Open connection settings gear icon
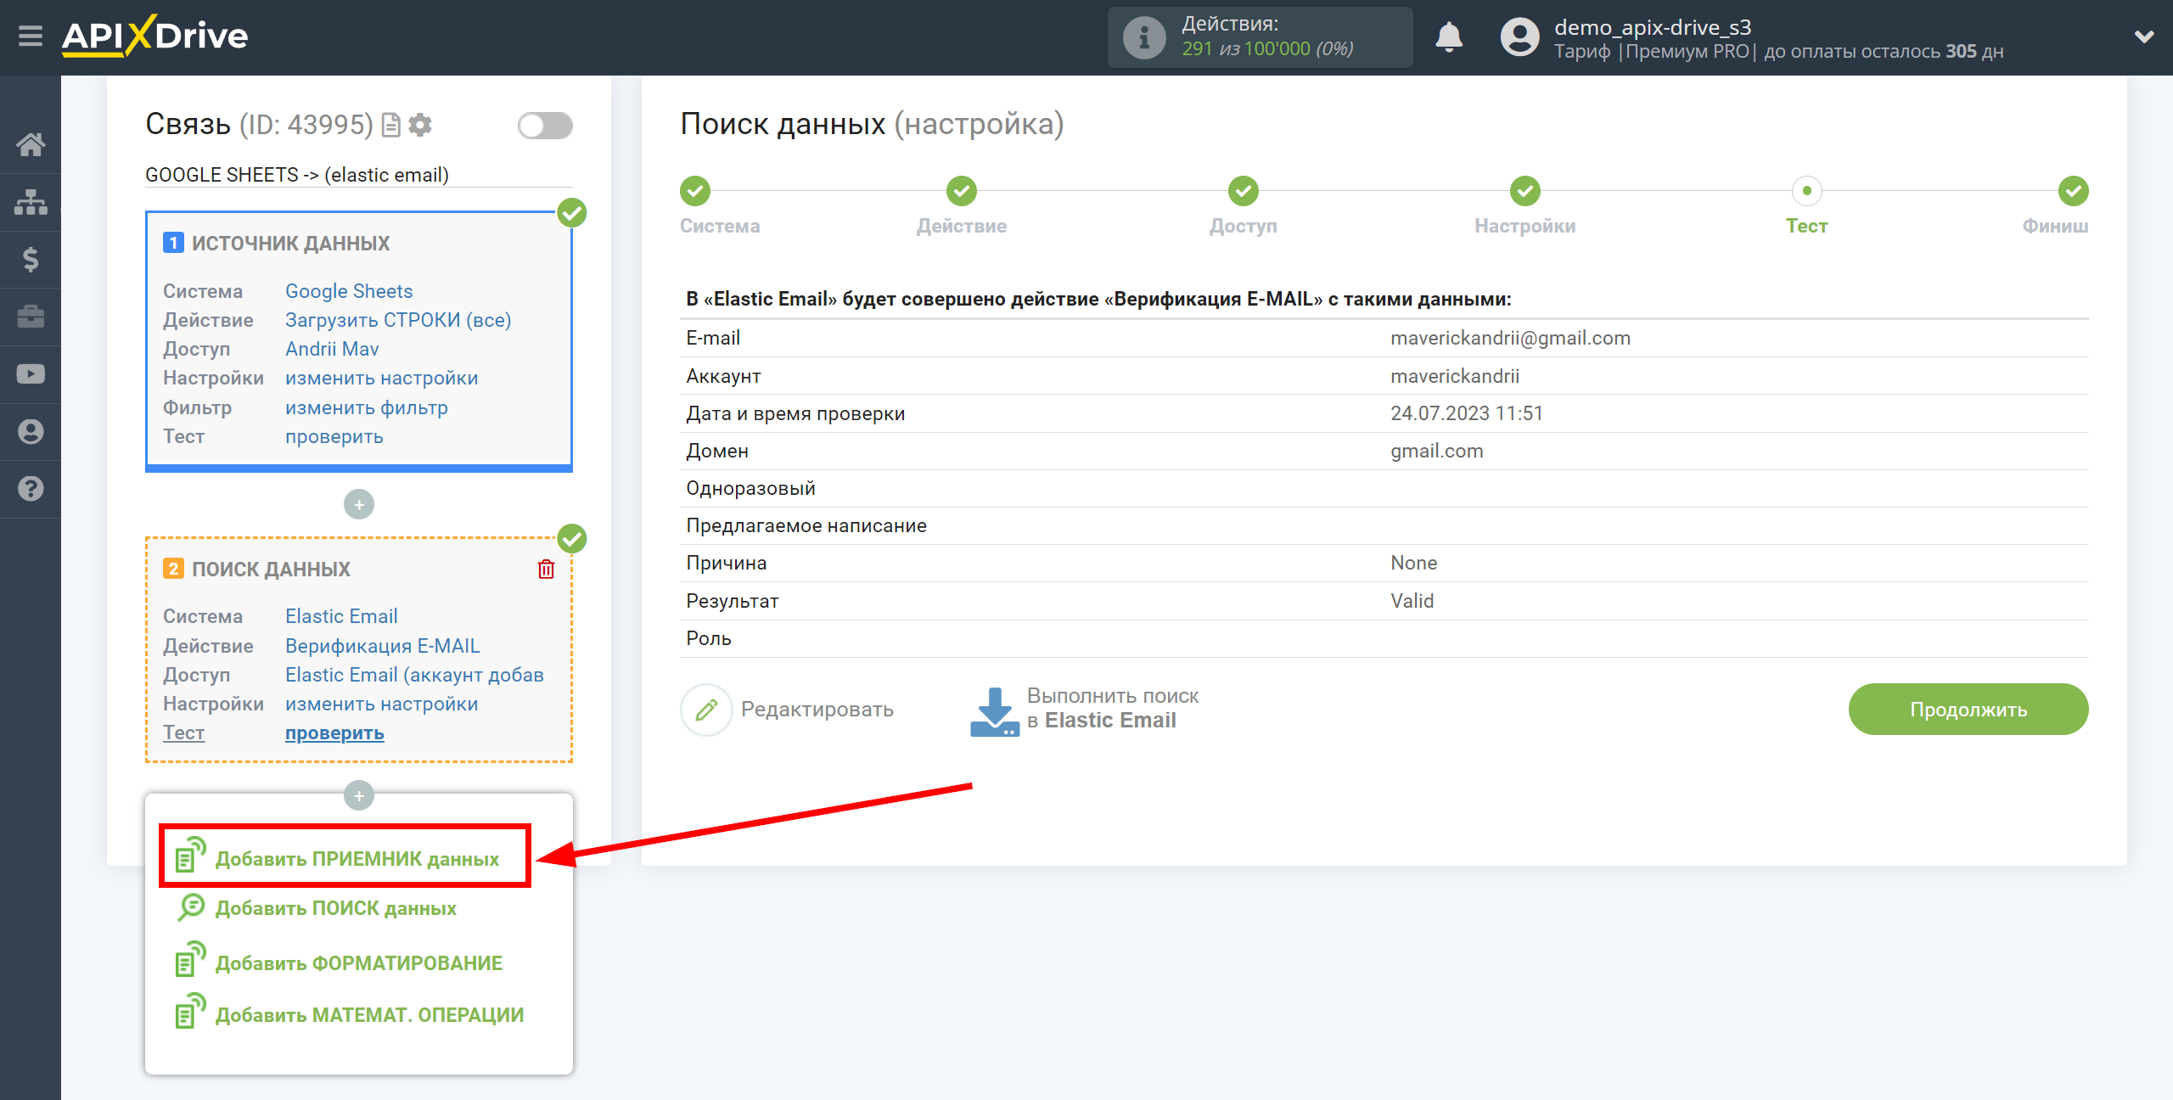The width and height of the screenshot is (2173, 1100). (420, 126)
